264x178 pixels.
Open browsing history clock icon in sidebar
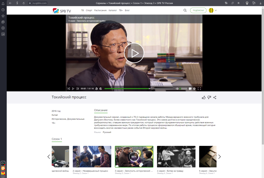pos(3,10)
